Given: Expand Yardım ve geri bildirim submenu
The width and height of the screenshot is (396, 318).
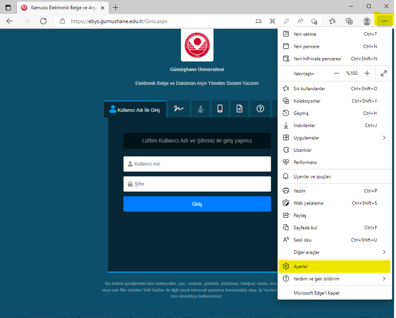Looking at the screenshot, I should [384, 279].
